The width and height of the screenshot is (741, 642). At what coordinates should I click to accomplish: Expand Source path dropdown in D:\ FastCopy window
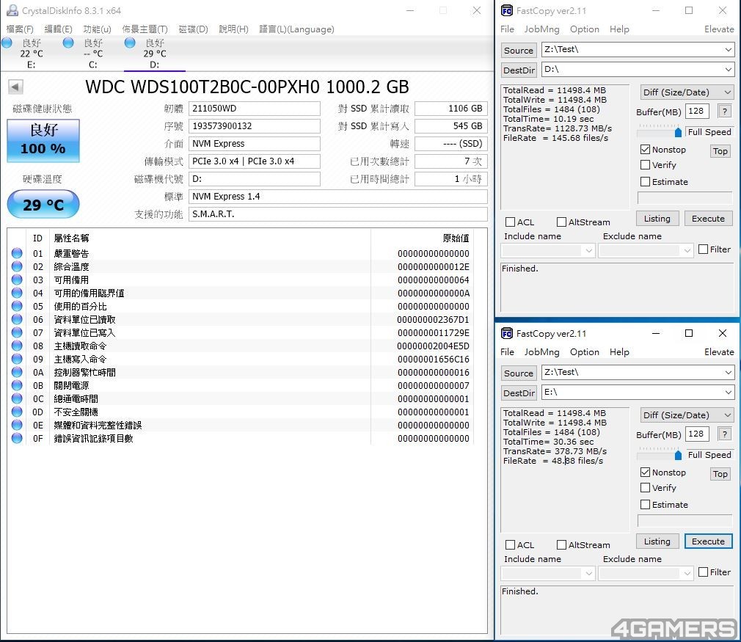coord(728,49)
